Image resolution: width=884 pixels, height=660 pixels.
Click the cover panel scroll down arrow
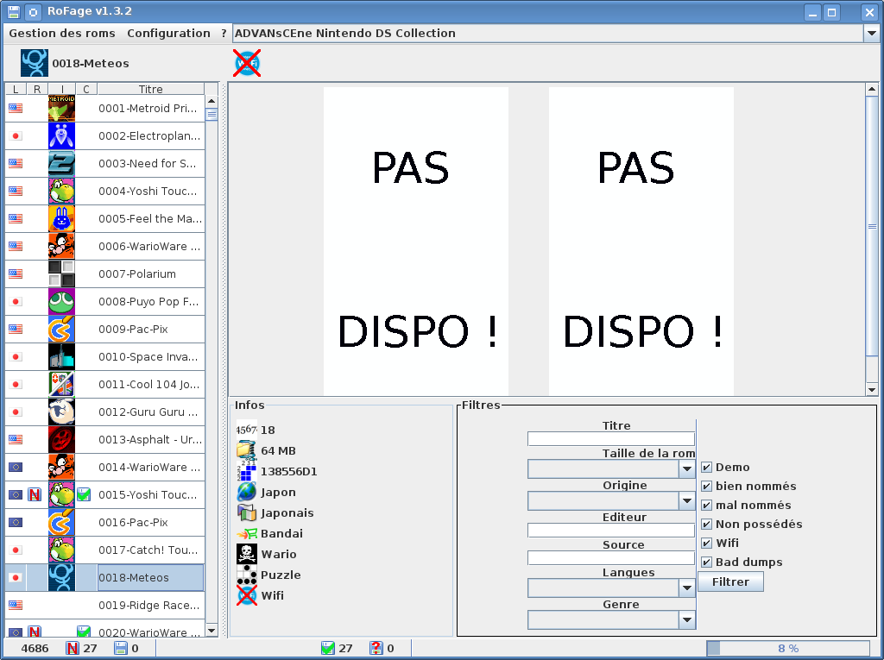(x=872, y=389)
